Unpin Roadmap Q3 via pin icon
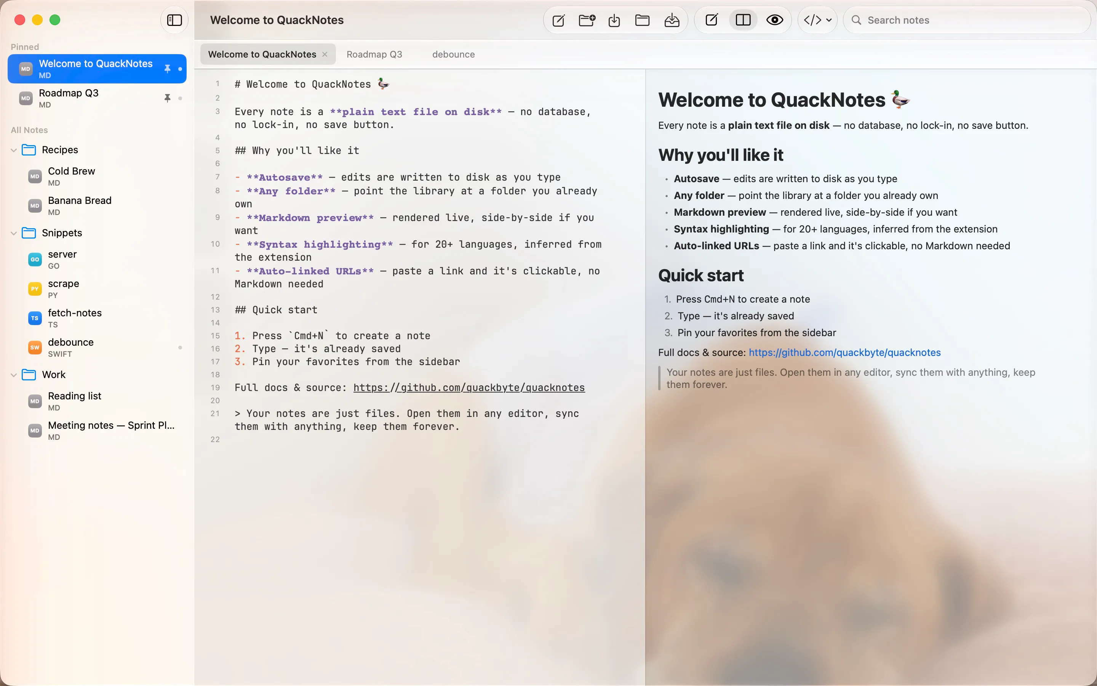Screen dimensions: 1097x686 click(x=167, y=98)
